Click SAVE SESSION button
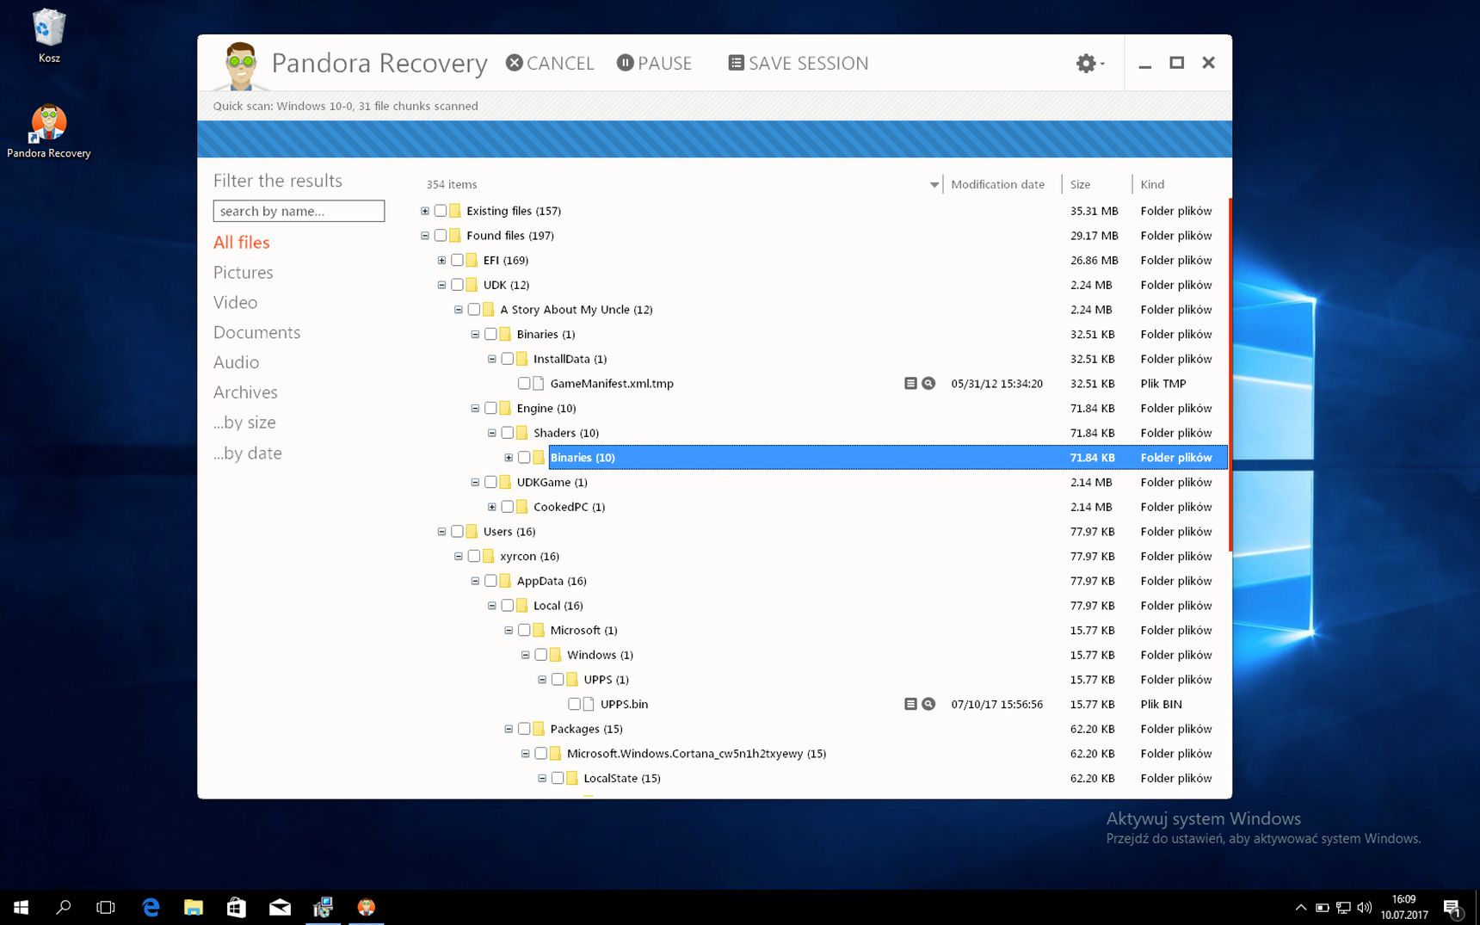The width and height of the screenshot is (1480, 925). (799, 64)
